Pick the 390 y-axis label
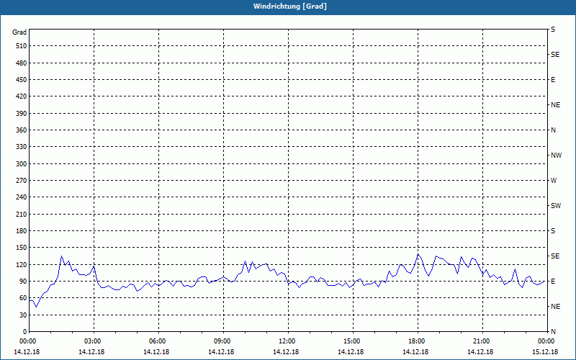Image resolution: width=576 pixels, height=360 pixels. click(22, 114)
